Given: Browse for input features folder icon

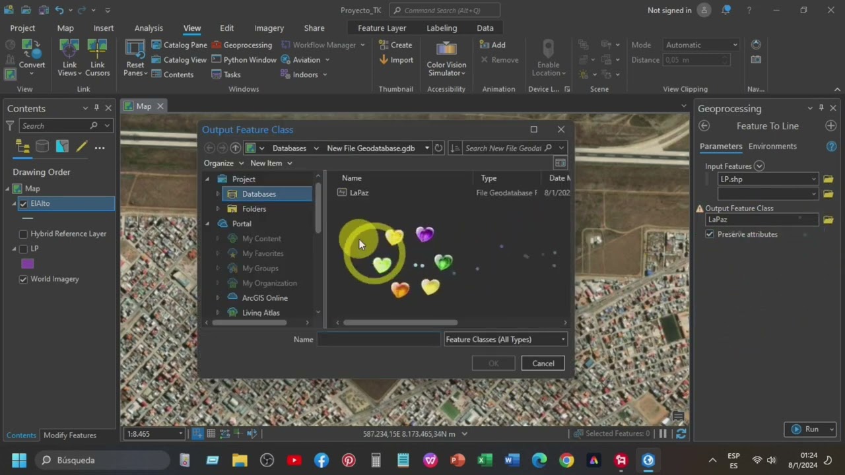Looking at the screenshot, I should 828,179.
